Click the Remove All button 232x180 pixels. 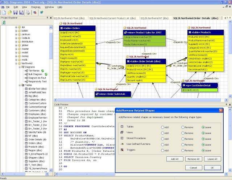click(193, 159)
